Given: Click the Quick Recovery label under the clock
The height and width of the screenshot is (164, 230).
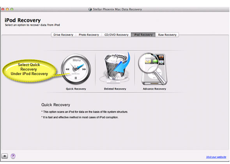Looking at the screenshot, I should tap(76, 89).
